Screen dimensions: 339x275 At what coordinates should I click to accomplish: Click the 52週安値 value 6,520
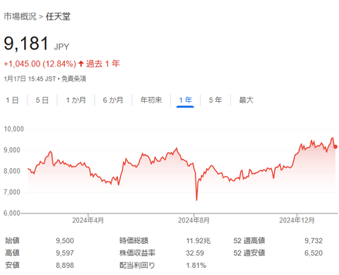(x=314, y=253)
